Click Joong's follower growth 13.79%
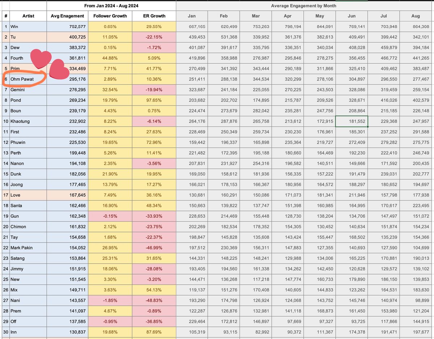Viewport: 434px width, 339px height. (110, 184)
